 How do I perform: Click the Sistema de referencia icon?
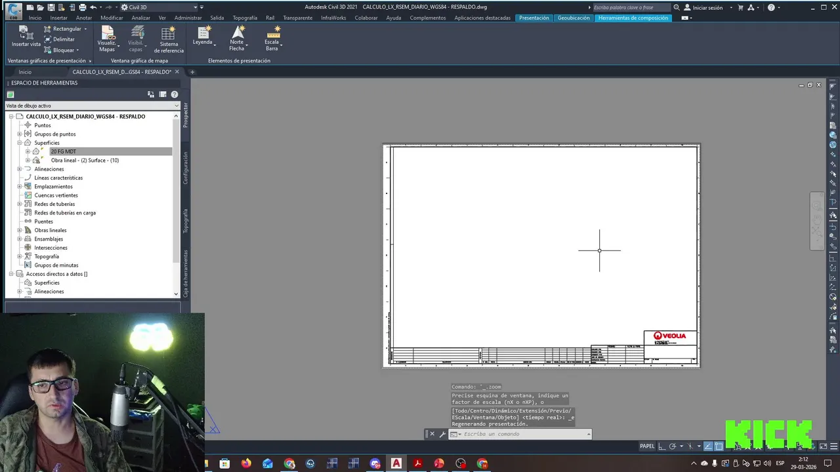[x=169, y=39]
